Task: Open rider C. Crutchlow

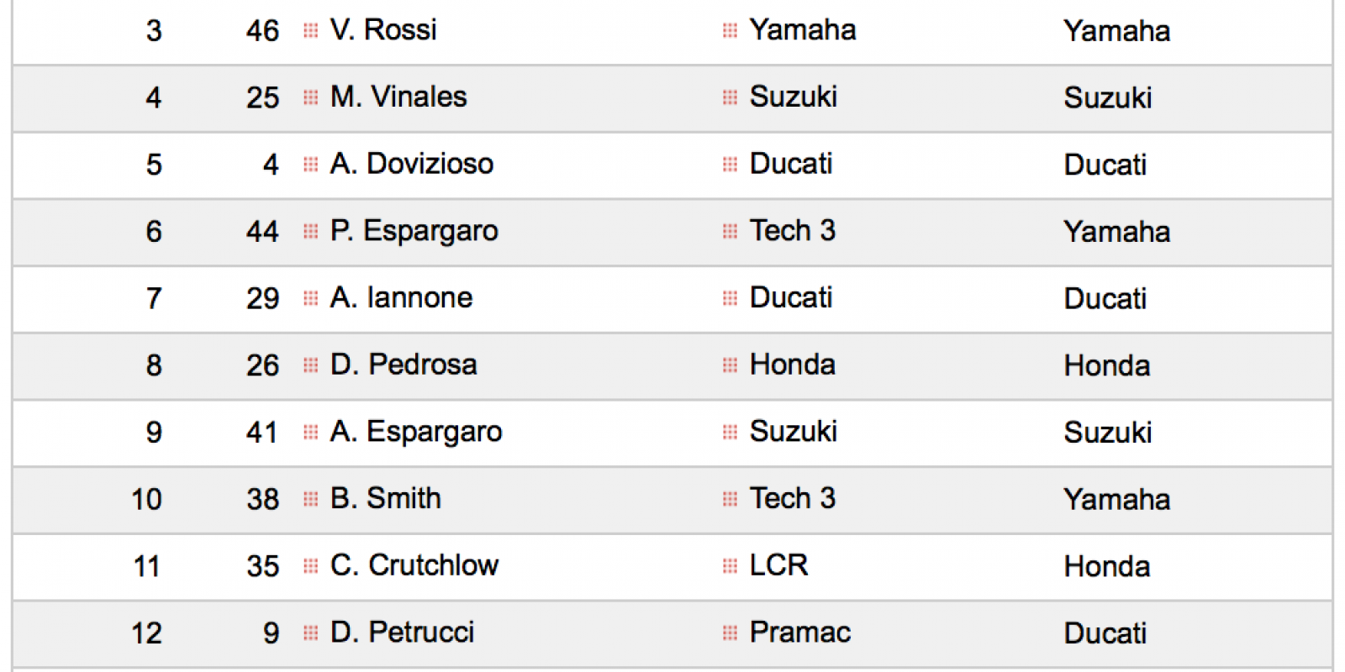Action: [414, 565]
